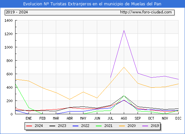Click the purple 2019 point at NOV

click(165, 76)
